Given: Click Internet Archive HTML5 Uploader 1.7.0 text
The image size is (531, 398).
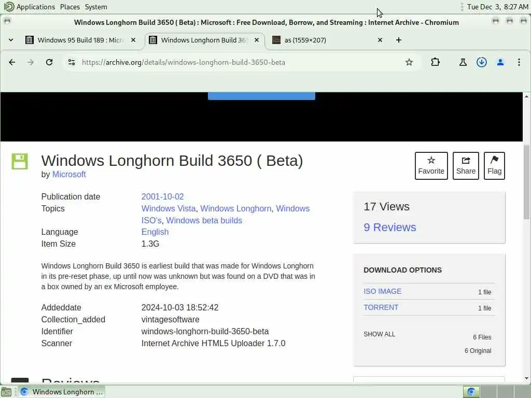Looking at the screenshot, I should pos(213,343).
